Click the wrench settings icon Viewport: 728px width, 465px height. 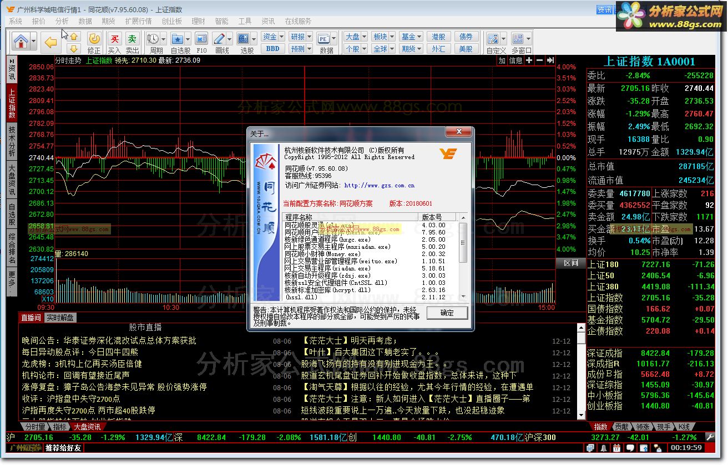(x=710, y=437)
